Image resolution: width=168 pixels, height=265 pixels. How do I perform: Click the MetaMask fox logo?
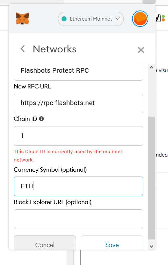[22, 19]
